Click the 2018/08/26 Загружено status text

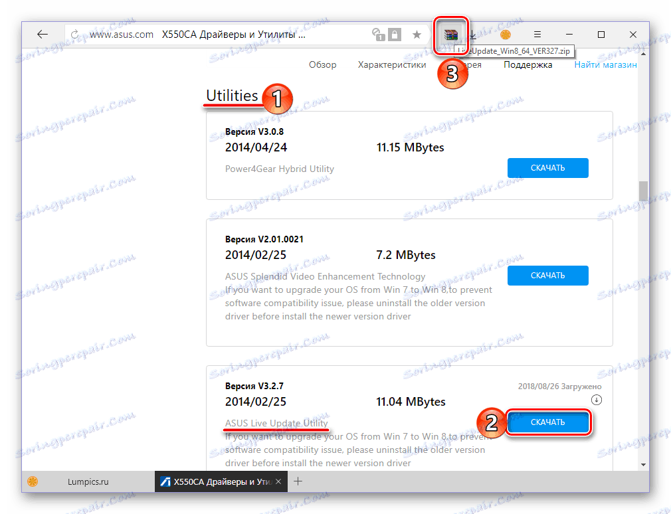(x=560, y=386)
